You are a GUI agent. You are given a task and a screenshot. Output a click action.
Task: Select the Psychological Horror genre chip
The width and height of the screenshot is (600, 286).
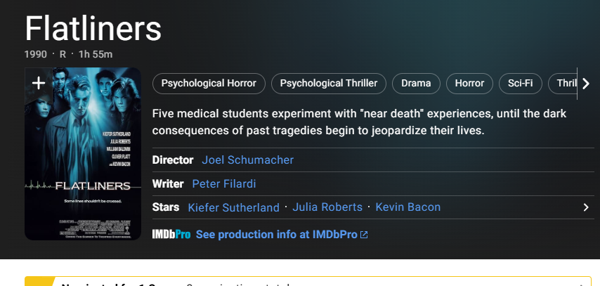click(x=209, y=84)
